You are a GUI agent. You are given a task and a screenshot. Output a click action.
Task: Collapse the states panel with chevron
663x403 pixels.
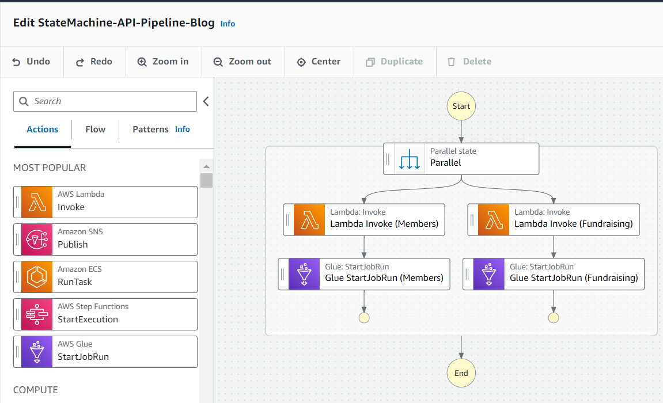tap(206, 101)
